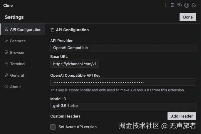
Task: Start a new task with plus icon
Action: 165,5
